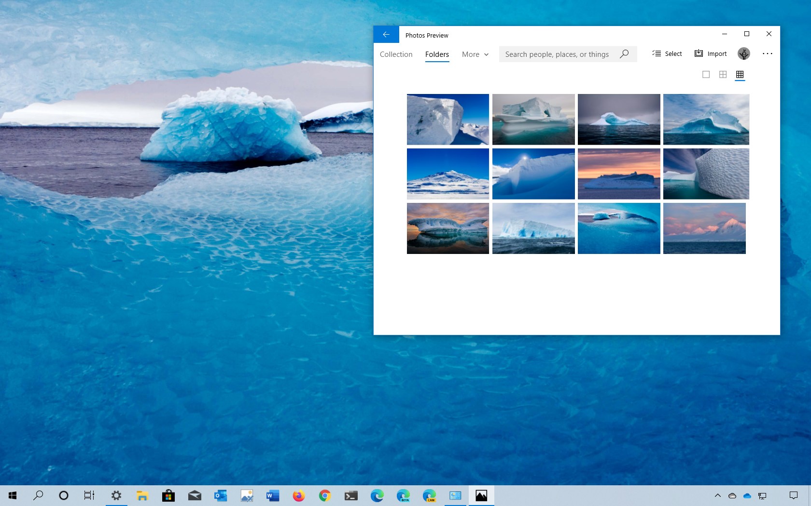Switch to the medium grid view
Viewport: 811px width, 506px height.
723,75
